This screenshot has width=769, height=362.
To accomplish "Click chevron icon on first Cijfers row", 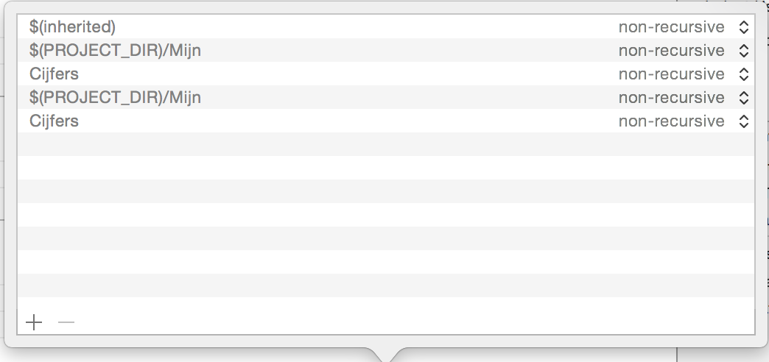I will click(743, 74).
